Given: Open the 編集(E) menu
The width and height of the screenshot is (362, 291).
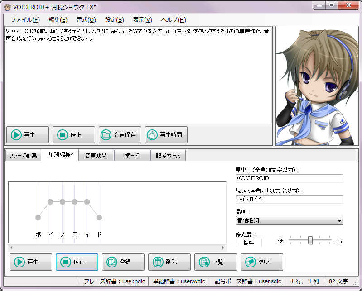Looking at the screenshot, I should coord(58,20).
